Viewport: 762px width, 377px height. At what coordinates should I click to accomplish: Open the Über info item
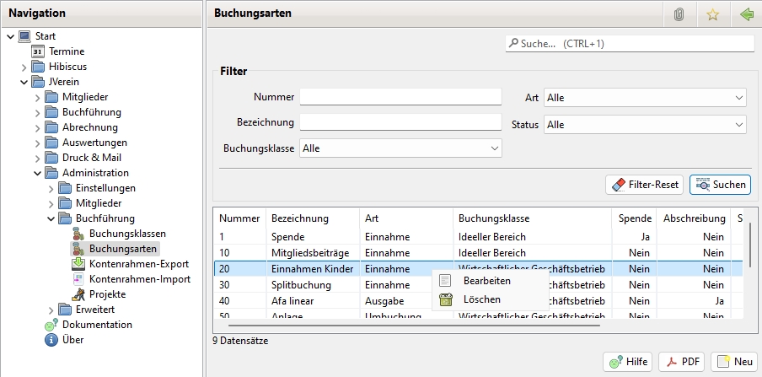(72, 340)
